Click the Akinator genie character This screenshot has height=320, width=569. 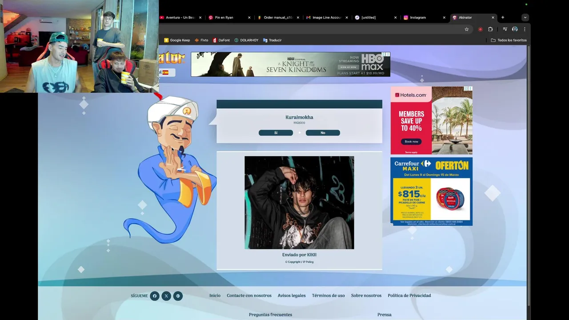pyautogui.click(x=171, y=169)
